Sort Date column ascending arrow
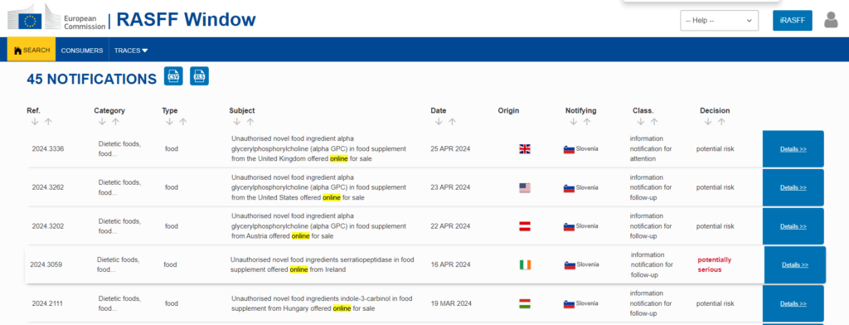849x325 pixels. (452, 122)
